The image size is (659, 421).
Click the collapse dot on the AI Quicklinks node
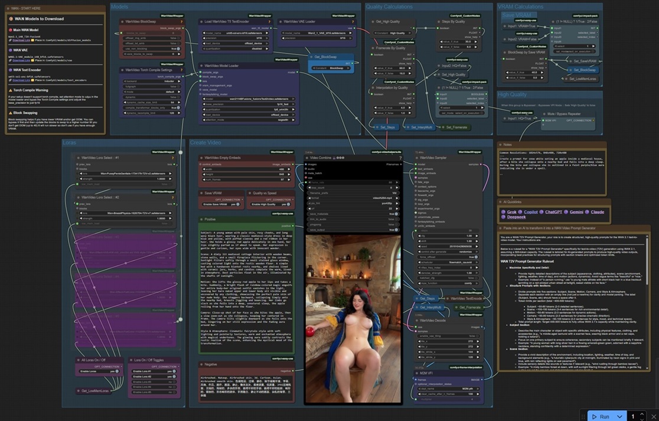500,202
